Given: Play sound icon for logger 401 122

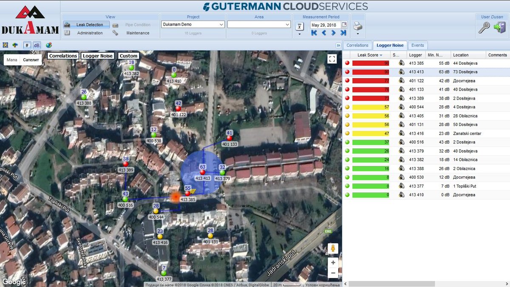Looking at the screenshot, I should click(x=401, y=81).
